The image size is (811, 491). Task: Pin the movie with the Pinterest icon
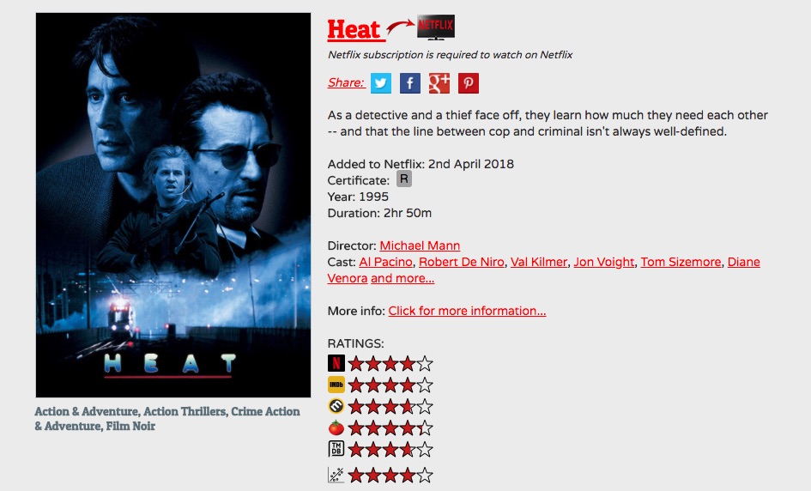468,82
